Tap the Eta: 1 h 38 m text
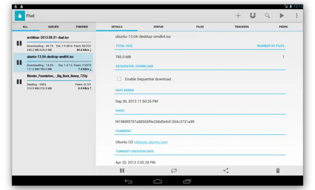The image size is (315, 190). (x=64, y=46)
